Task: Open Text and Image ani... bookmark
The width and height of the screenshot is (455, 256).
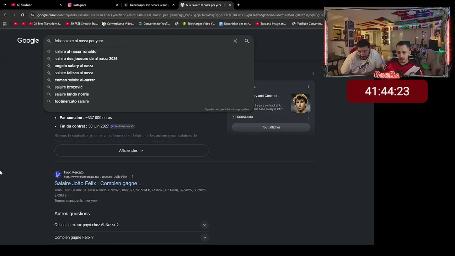Action: [271, 24]
